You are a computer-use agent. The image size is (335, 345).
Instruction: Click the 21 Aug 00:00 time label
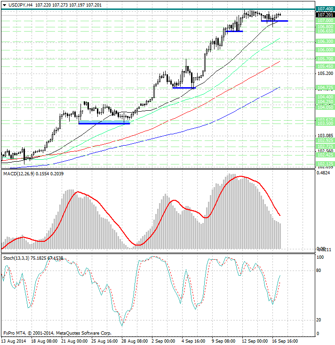74,341
